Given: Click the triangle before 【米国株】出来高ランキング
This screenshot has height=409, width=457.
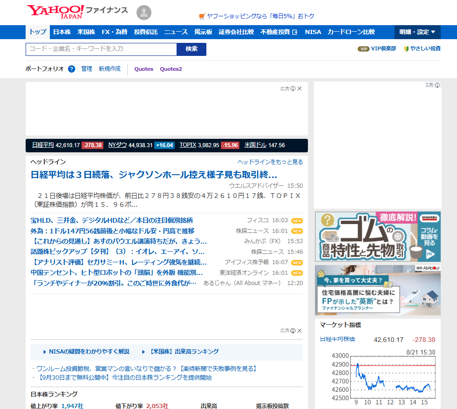Looking at the screenshot, I should (143, 352).
